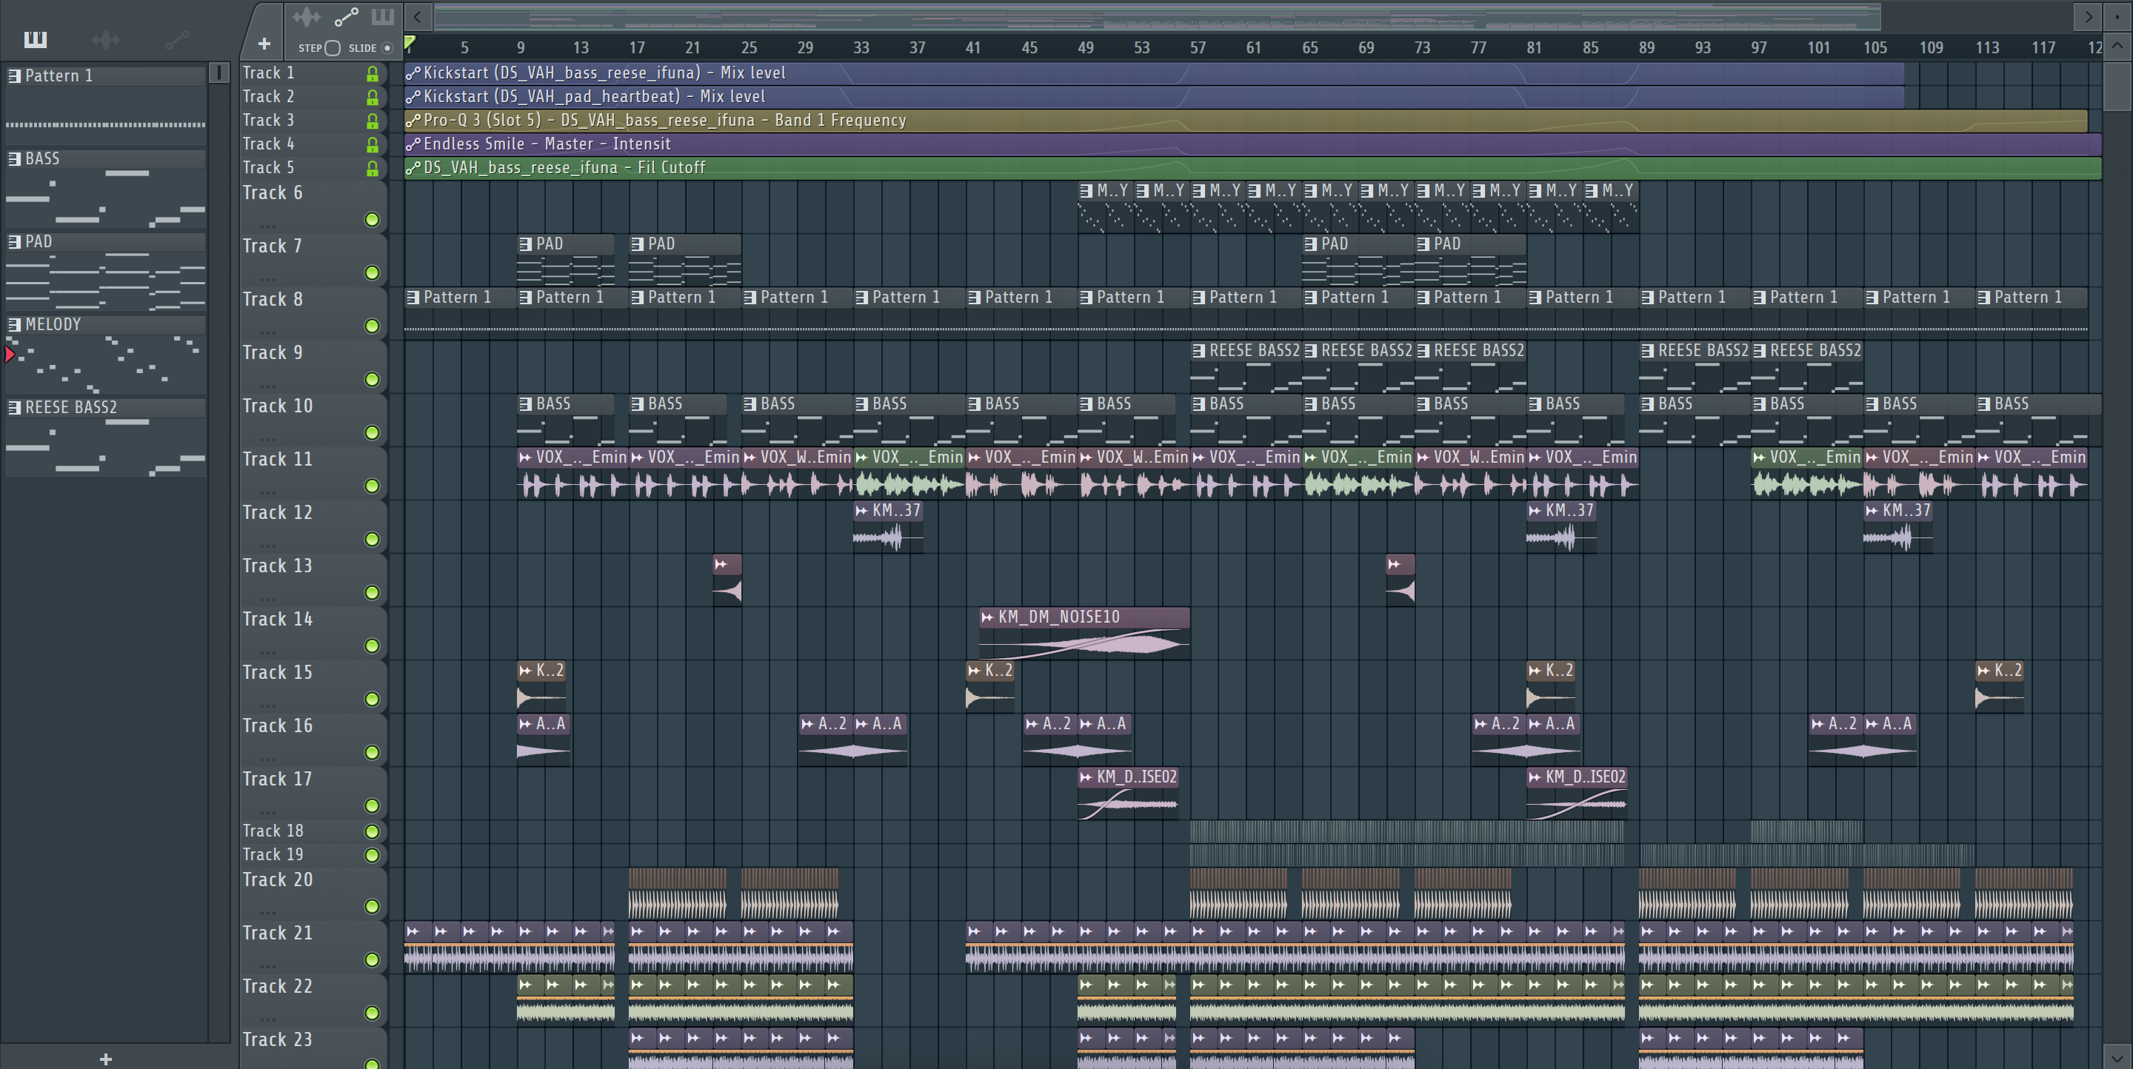Viewport: 2133px width, 1069px height.
Task: Click the red play marker beside MELODY pattern
Action: click(x=9, y=355)
